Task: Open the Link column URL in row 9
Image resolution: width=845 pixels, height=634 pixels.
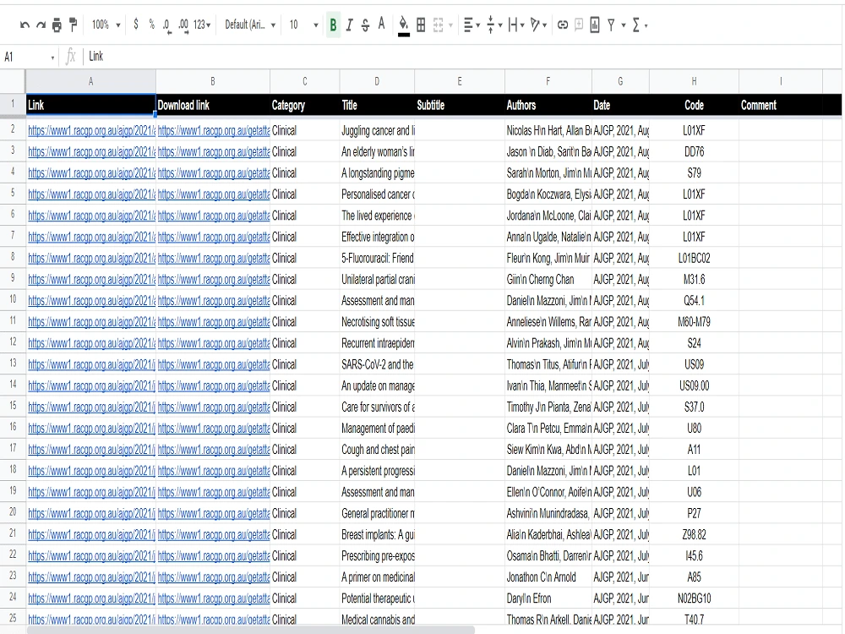Action: click(91, 280)
